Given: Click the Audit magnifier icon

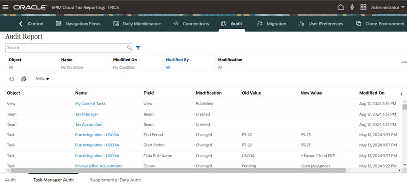Looking at the screenshot, I should coord(224,24).
